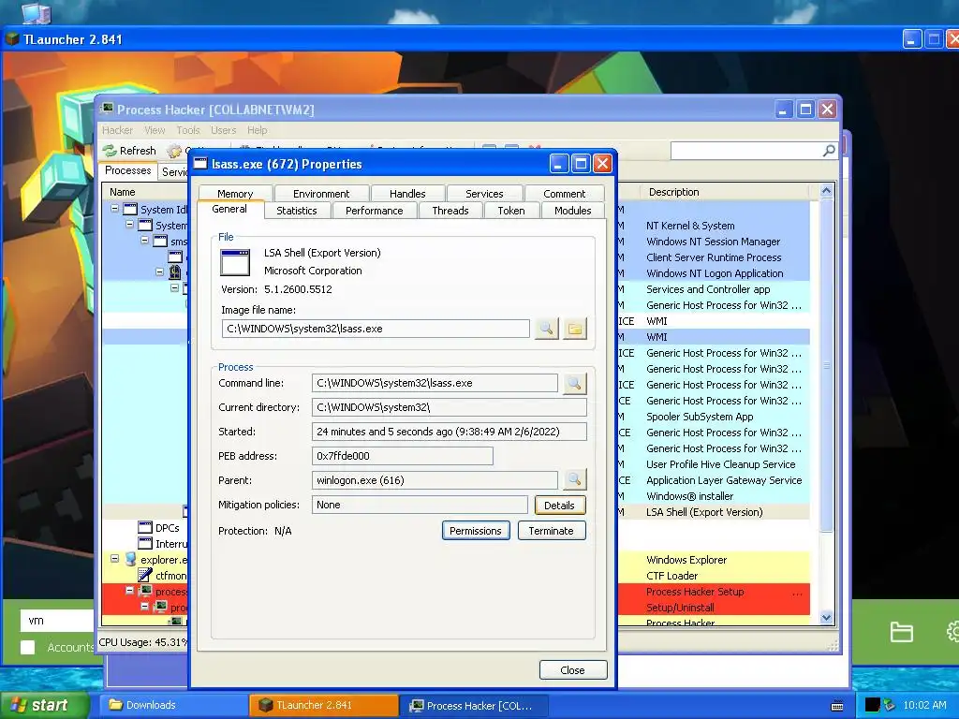The width and height of the screenshot is (959, 719).
Task: Click magnifier icon next to Command line
Action: tap(574, 383)
